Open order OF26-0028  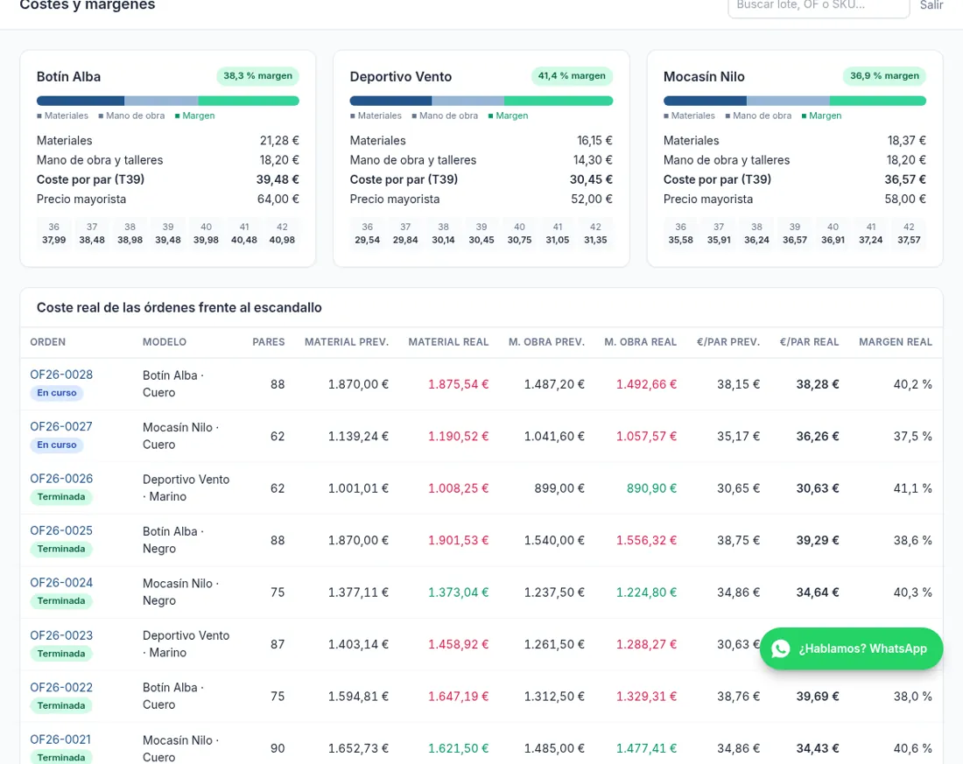click(x=61, y=375)
